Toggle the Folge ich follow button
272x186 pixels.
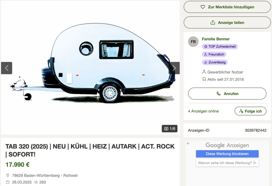[x=250, y=111]
